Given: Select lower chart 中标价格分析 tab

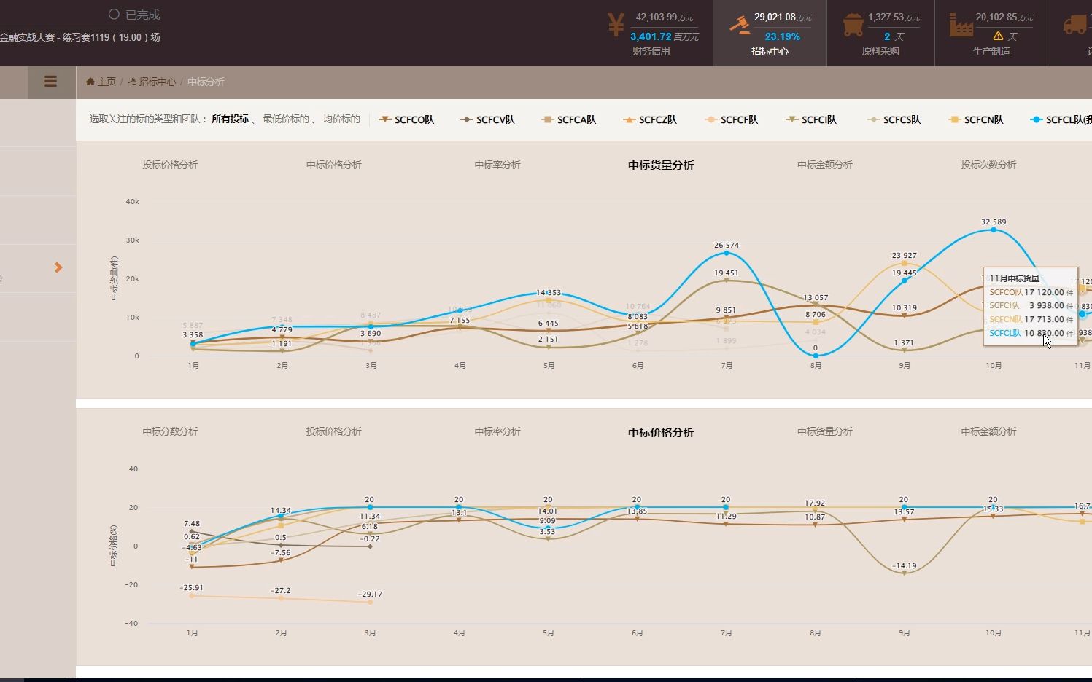Looking at the screenshot, I should click(x=661, y=432).
